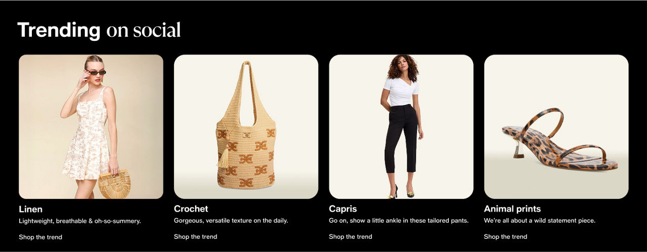
Task: Click the tassel on the crochet bag
Action: (223, 156)
